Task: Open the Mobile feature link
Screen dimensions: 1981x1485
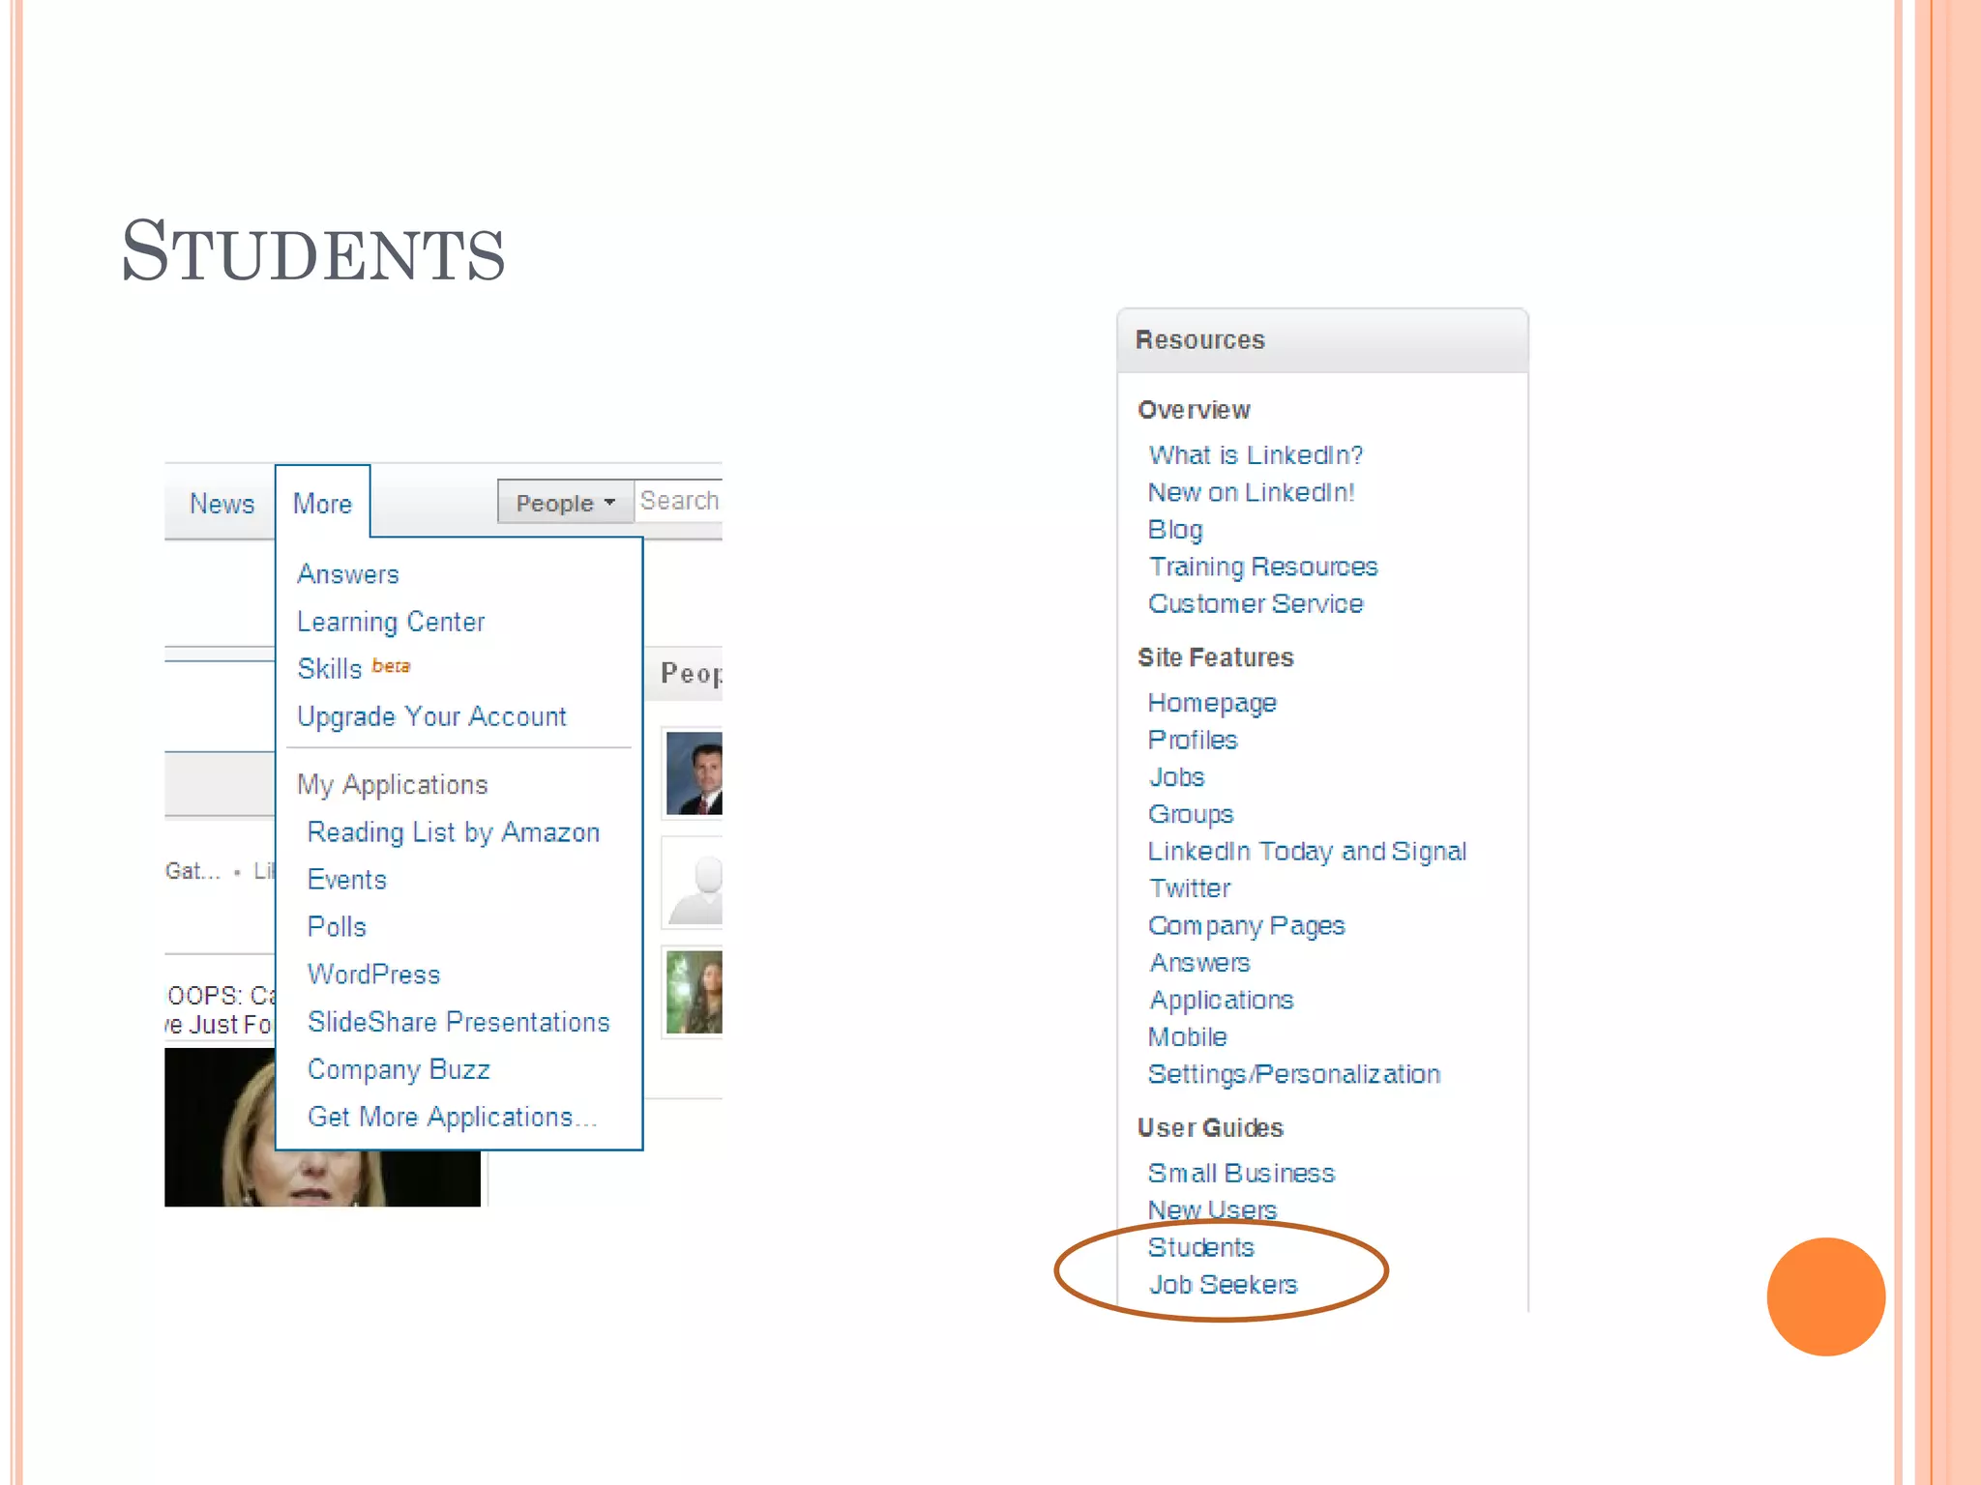Action: 1187,1037
